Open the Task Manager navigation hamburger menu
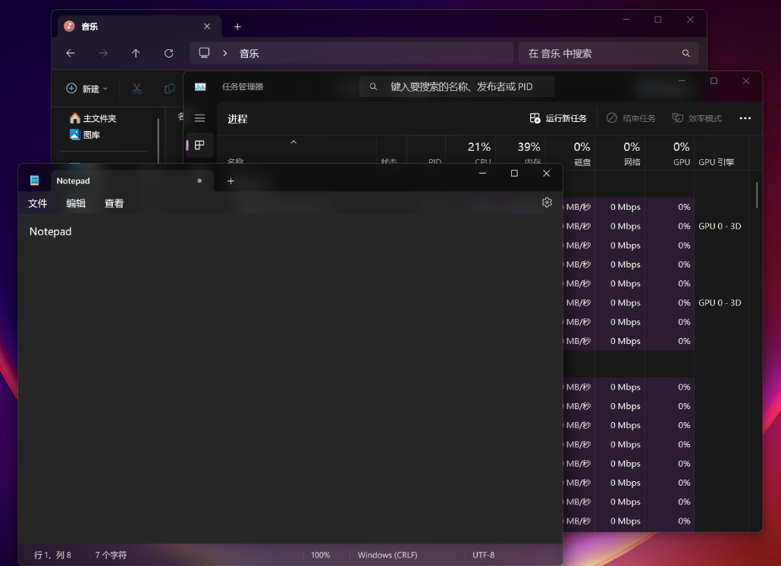The image size is (781, 566). click(x=199, y=118)
